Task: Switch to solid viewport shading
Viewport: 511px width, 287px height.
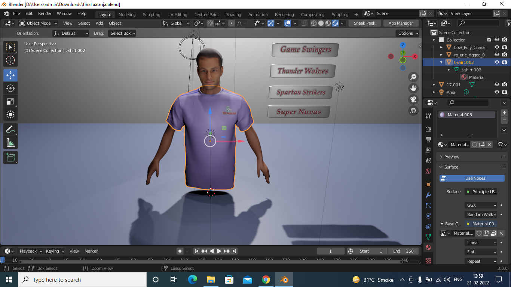Action: click(x=321, y=23)
